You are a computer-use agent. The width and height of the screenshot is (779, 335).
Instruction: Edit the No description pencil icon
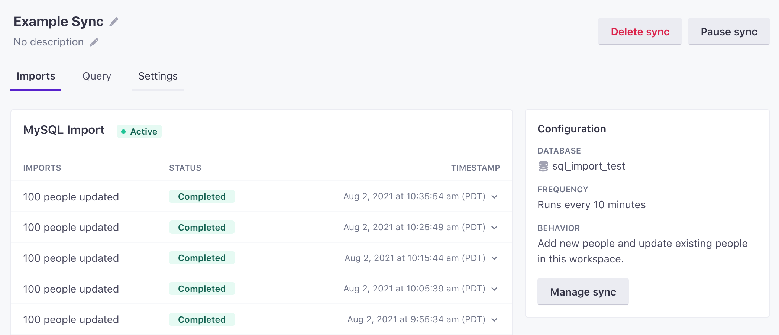[94, 42]
